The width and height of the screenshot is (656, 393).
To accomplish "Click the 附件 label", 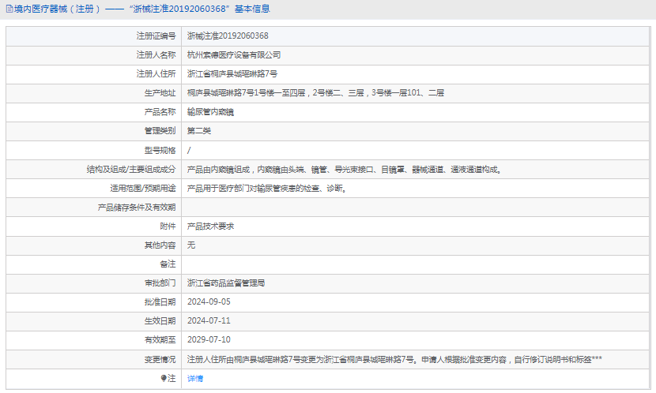I will pyautogui.click(x=168, y=226).
